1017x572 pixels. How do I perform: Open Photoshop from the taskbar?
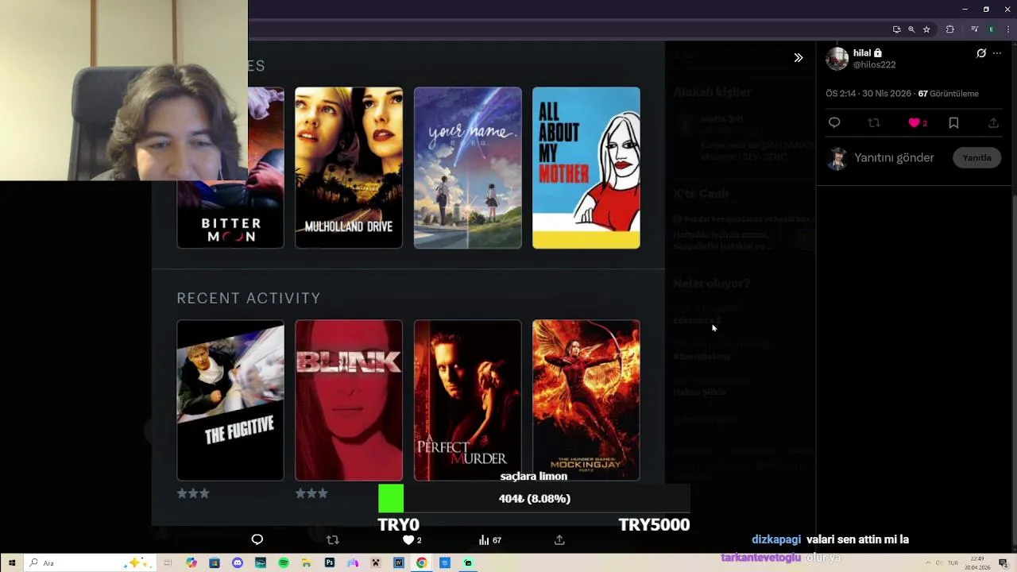click(x=330, y=562)
